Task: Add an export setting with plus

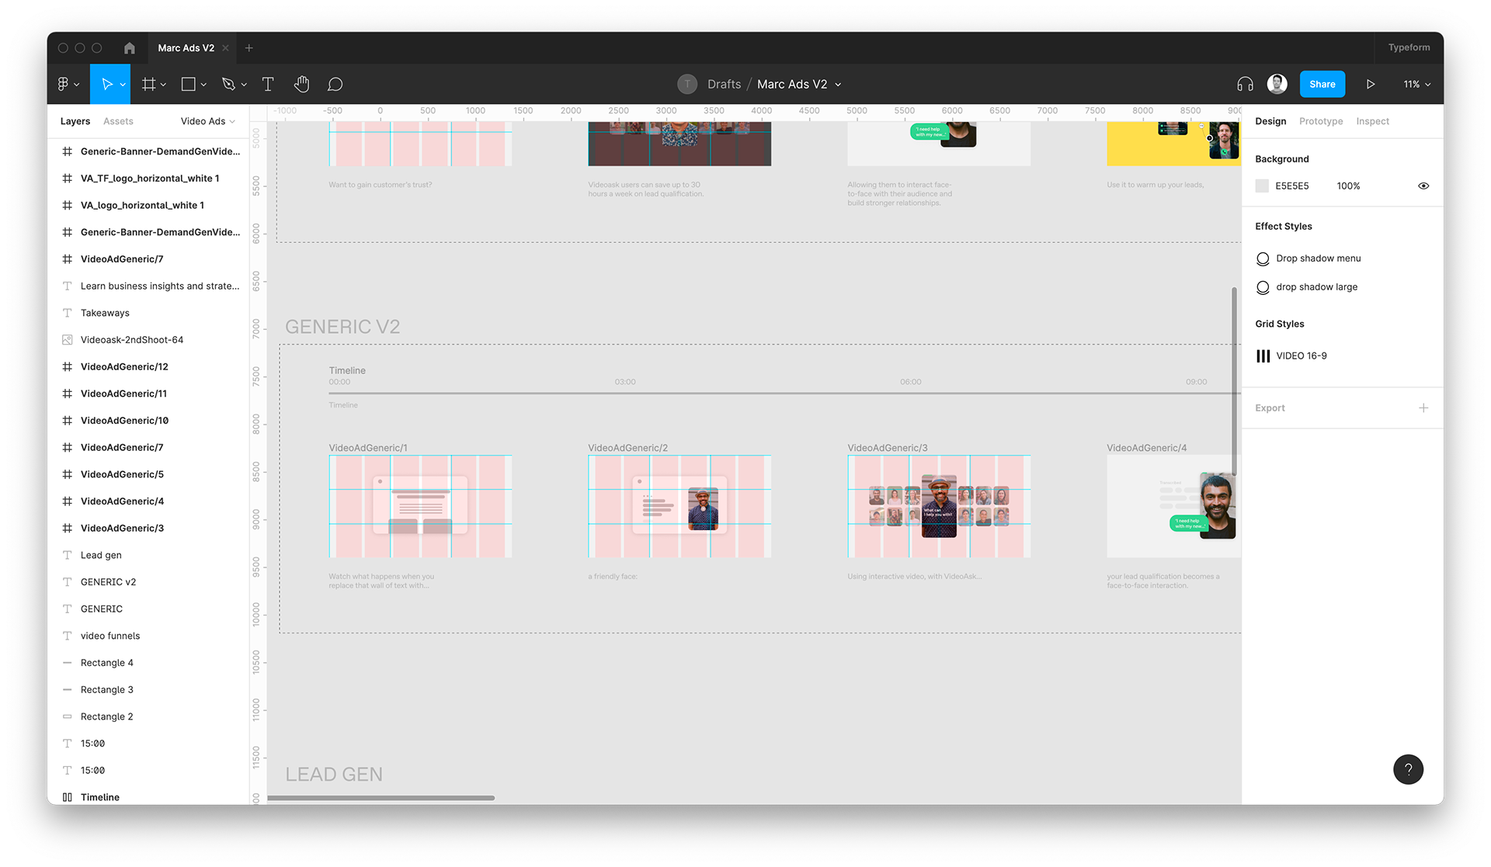Action: coord(1423,408)
